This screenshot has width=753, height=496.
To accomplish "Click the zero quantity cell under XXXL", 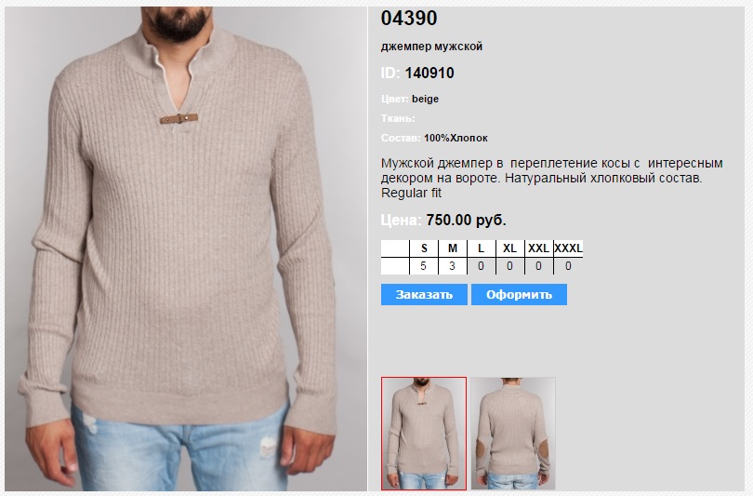I will tap(569, 266).
